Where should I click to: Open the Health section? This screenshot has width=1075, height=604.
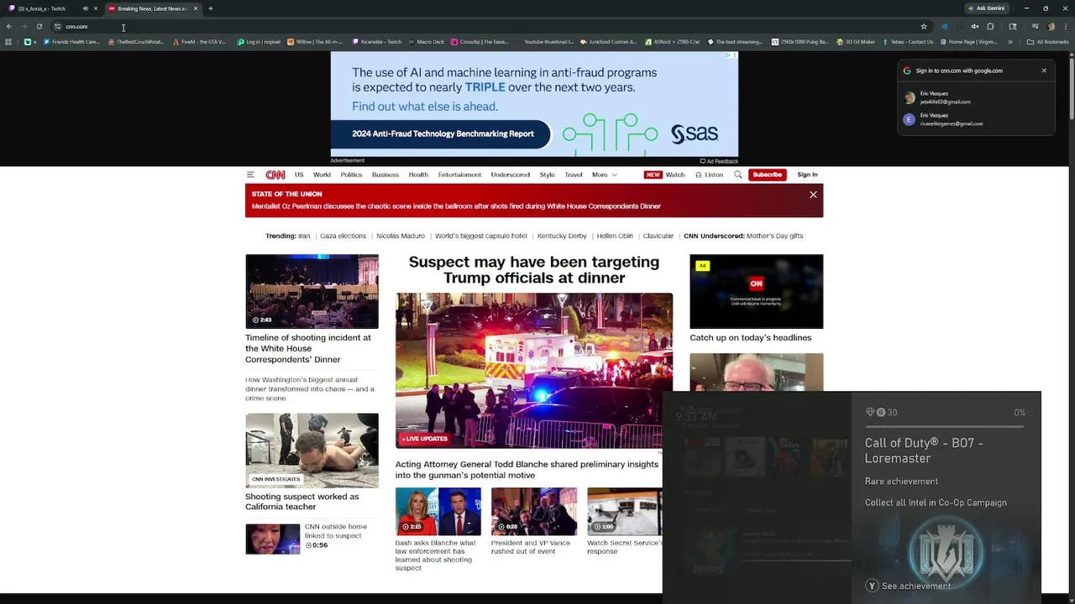click(418, 174)
